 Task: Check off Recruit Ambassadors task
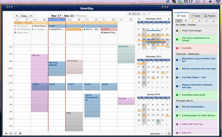coord(177,107)
